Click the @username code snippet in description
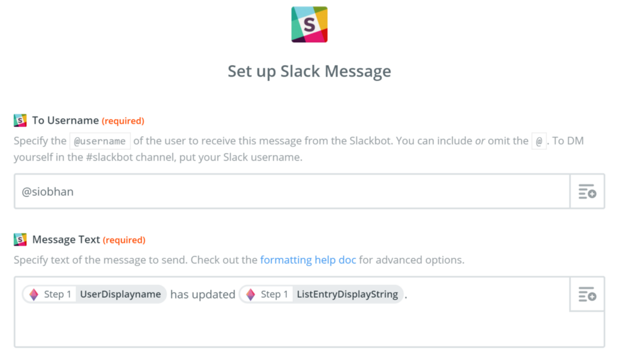The width and height of the screenshot is (620, 353). (100, 141)
